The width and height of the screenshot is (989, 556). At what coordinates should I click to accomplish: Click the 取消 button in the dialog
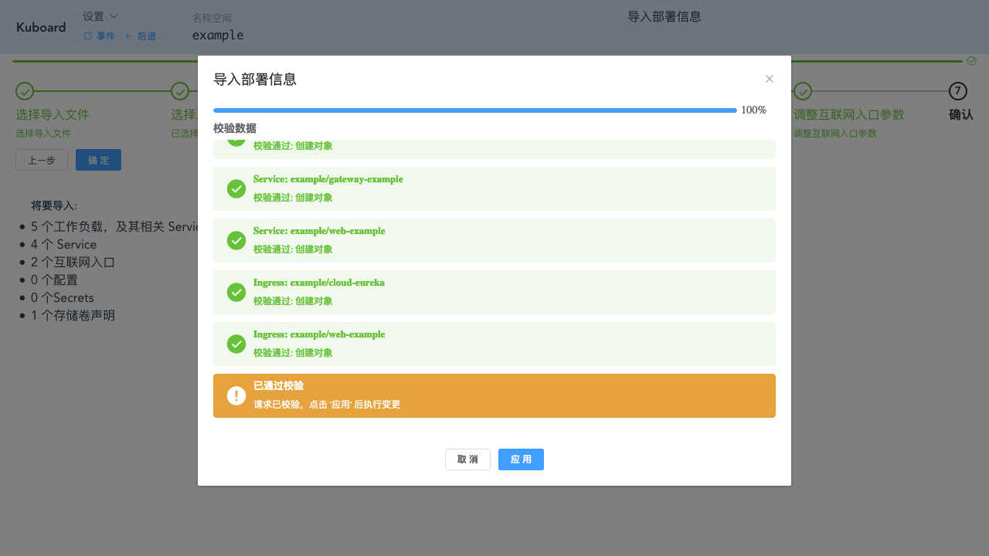tap(467, 459)
